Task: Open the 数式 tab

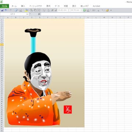Action: tap(48, 6)
